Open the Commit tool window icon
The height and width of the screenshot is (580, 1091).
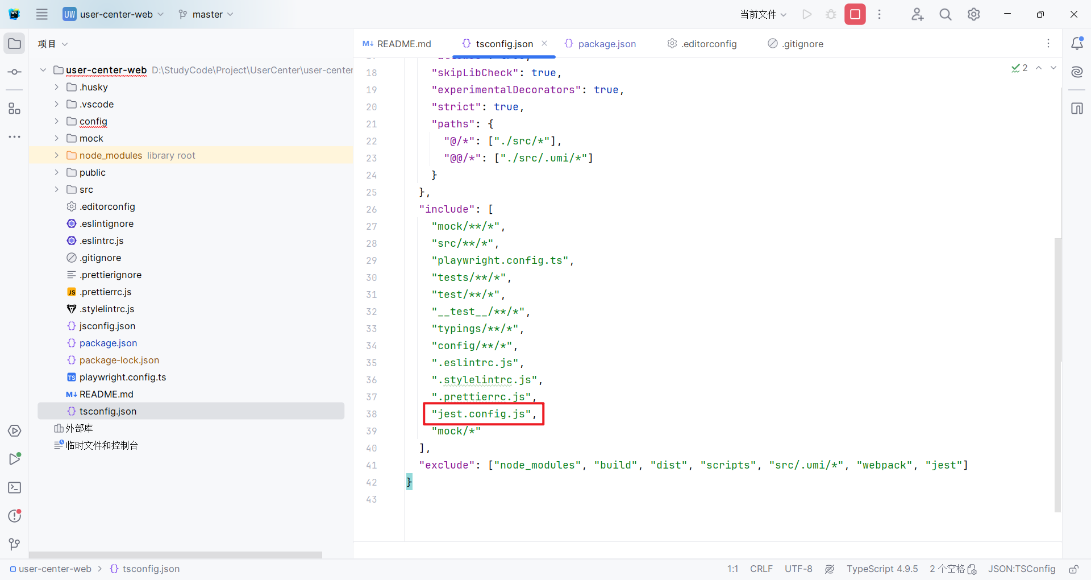[x=15, y=72]
